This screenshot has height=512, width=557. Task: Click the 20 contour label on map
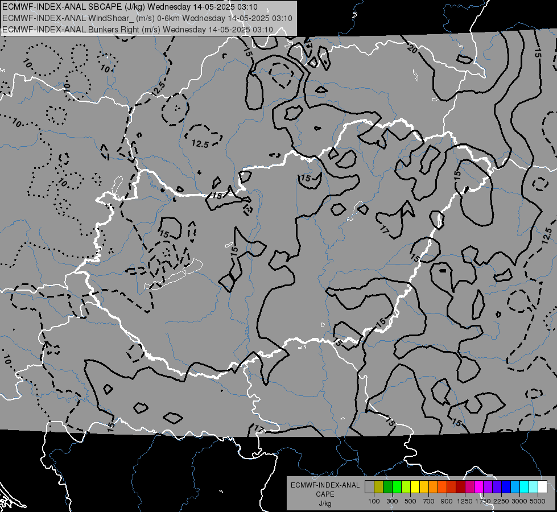tap(413, 49)
